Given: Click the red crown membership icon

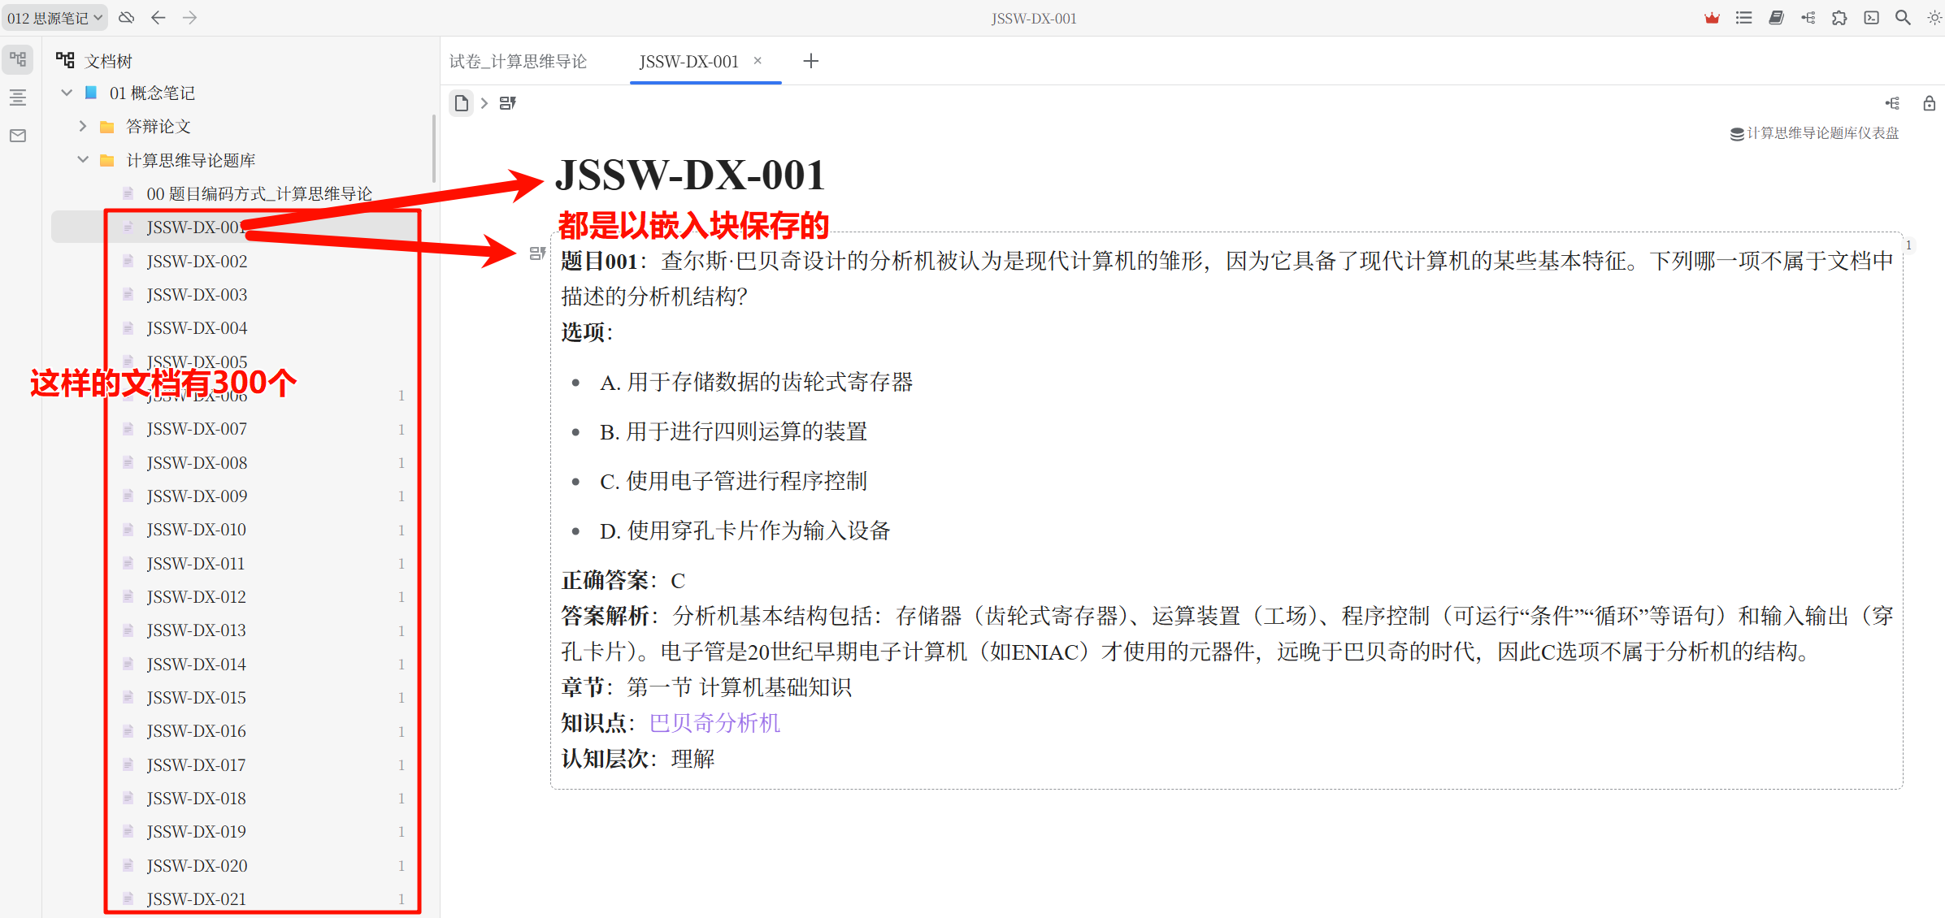Looking at the screenshot, I should pyautogui.click(x=1712, y=18).
